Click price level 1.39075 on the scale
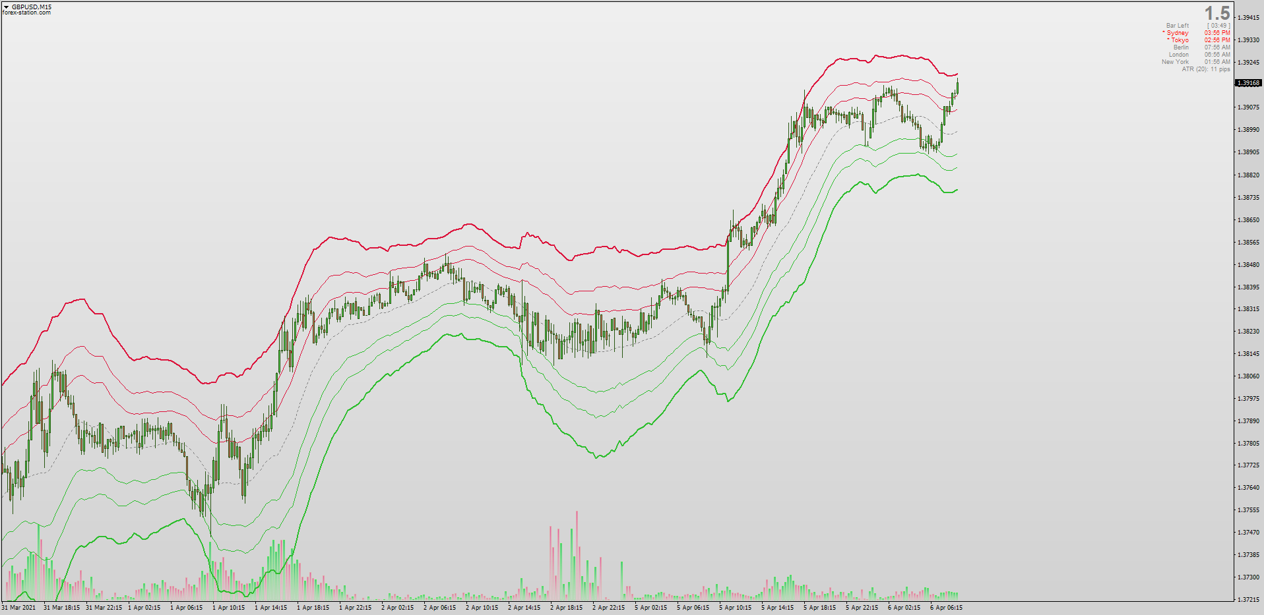The width and height of the screenshot is (1264, 615). 1249,107
